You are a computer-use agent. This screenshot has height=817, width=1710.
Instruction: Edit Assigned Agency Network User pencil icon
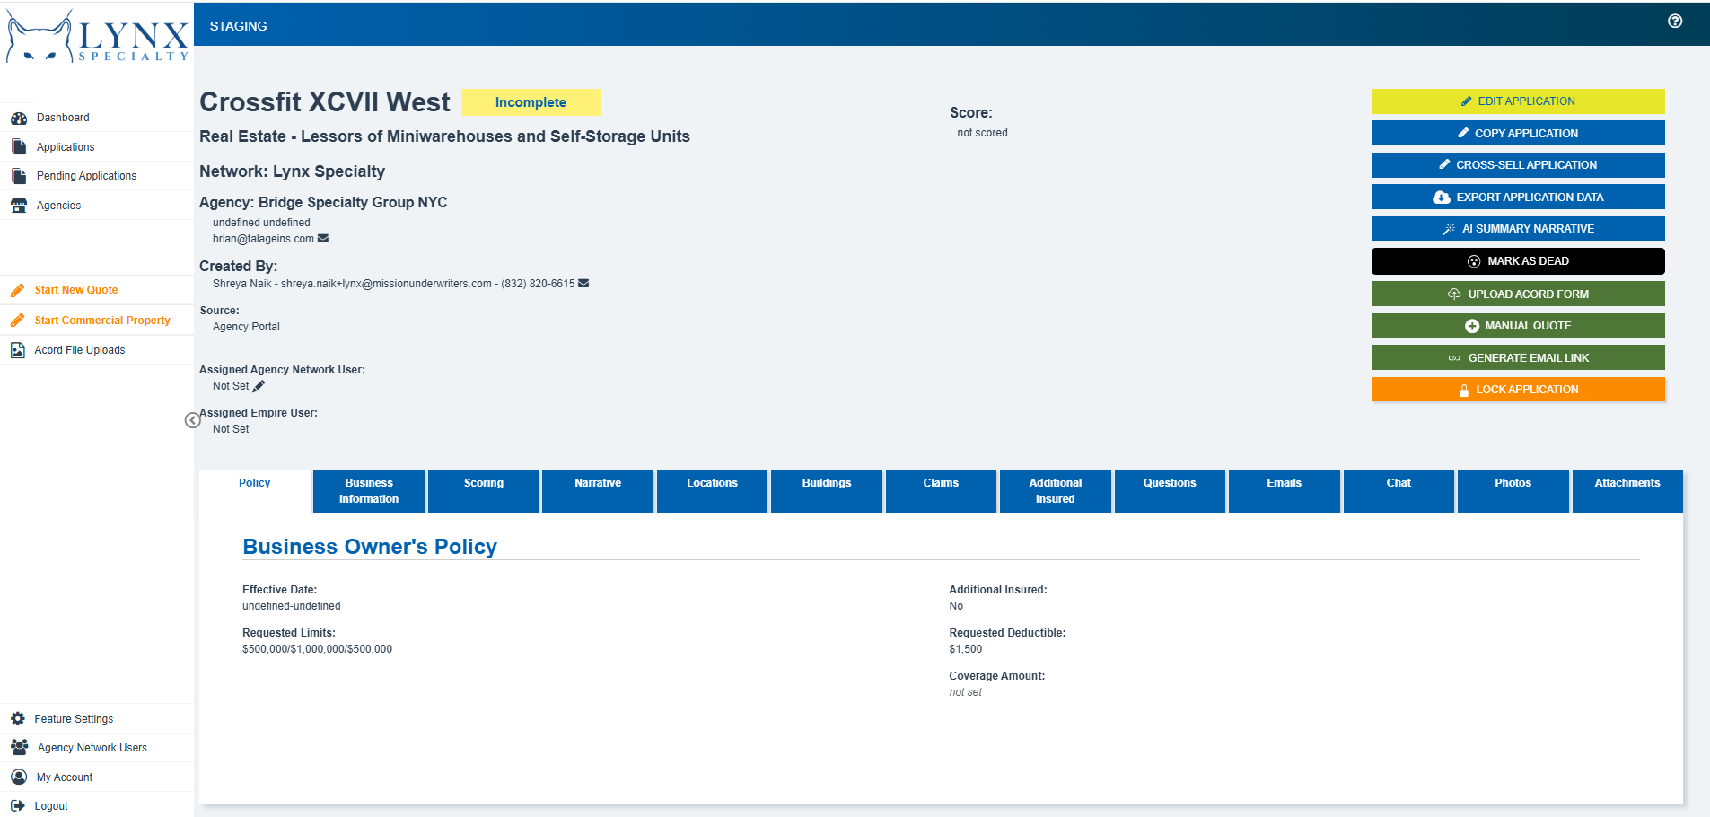(259, 386)
